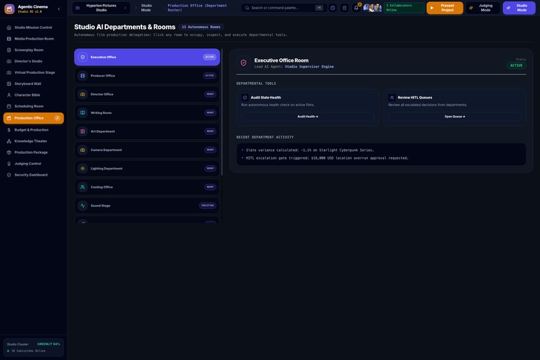540x360 pixels.
Task: Click the Agentic Cinema logo icon
Action: click(9, 9)
